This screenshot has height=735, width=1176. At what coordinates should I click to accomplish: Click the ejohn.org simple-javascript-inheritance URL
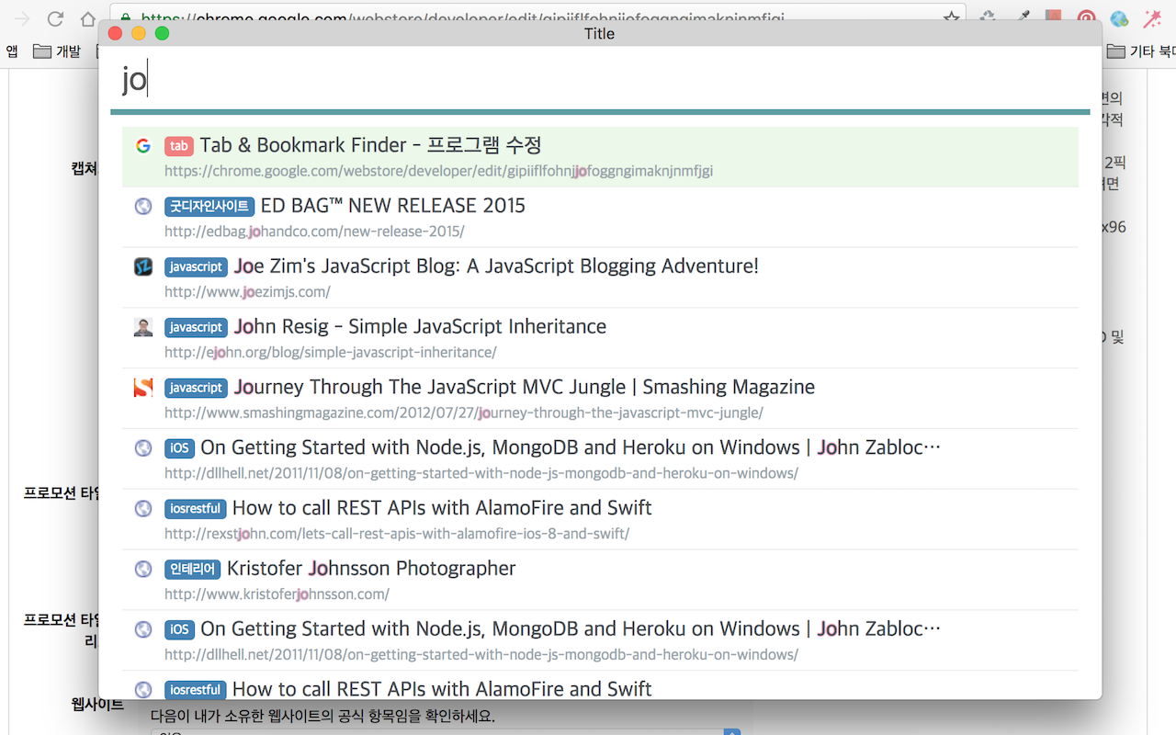[331, 353]
